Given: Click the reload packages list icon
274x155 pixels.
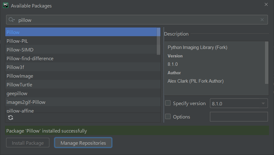Looking at the screenshot, I should (x=11, y=118).
